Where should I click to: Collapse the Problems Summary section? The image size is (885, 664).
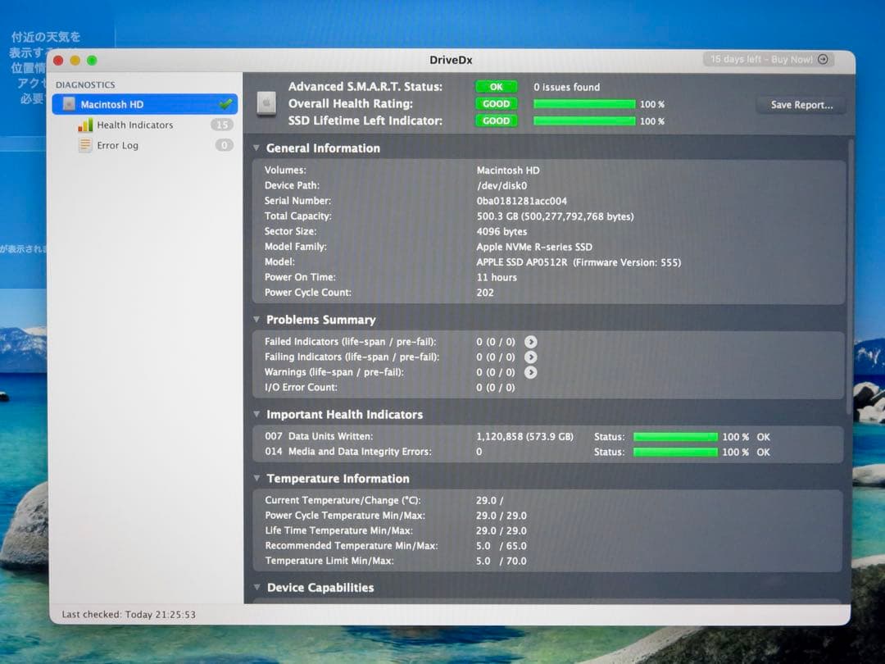pos(256,320)
